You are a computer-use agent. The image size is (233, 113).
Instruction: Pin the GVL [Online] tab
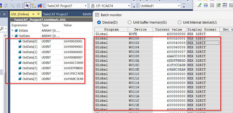coord(33,14)
